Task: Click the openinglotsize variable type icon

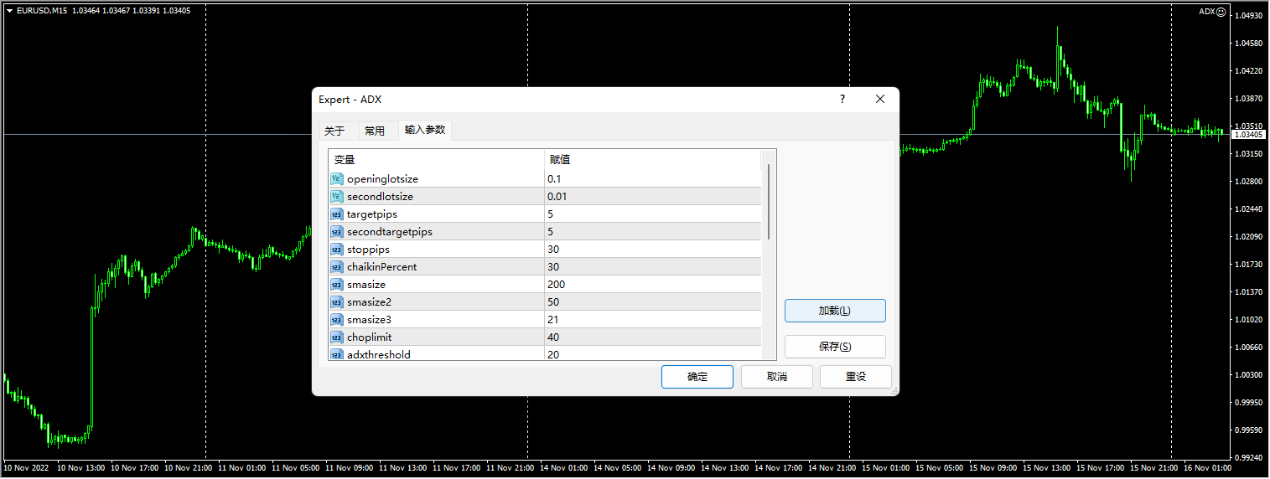Action: tap(337, 179)
